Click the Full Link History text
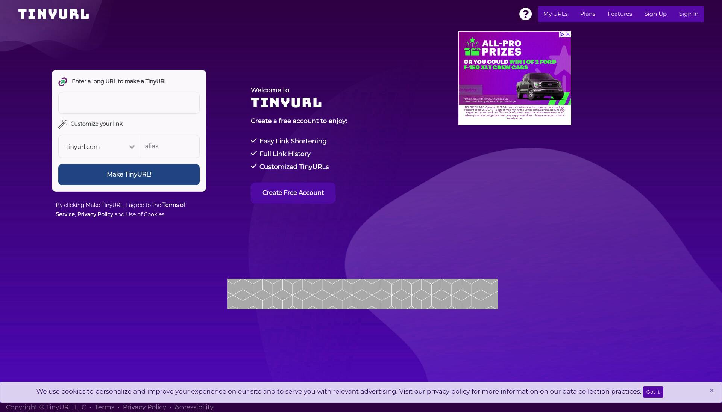 coord(285,154)
